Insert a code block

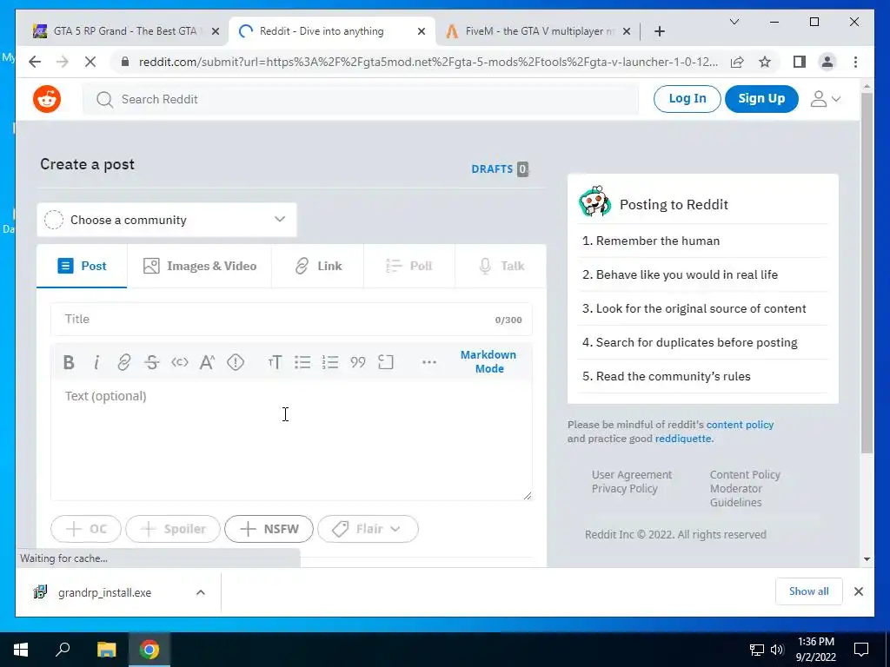pyautogui.click(x=385, y=362)
